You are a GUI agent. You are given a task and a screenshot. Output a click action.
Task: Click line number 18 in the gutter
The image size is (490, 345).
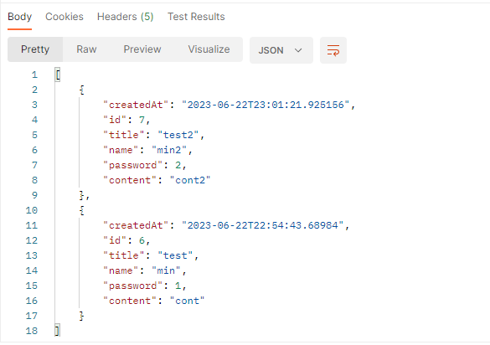tap(32, 331)
